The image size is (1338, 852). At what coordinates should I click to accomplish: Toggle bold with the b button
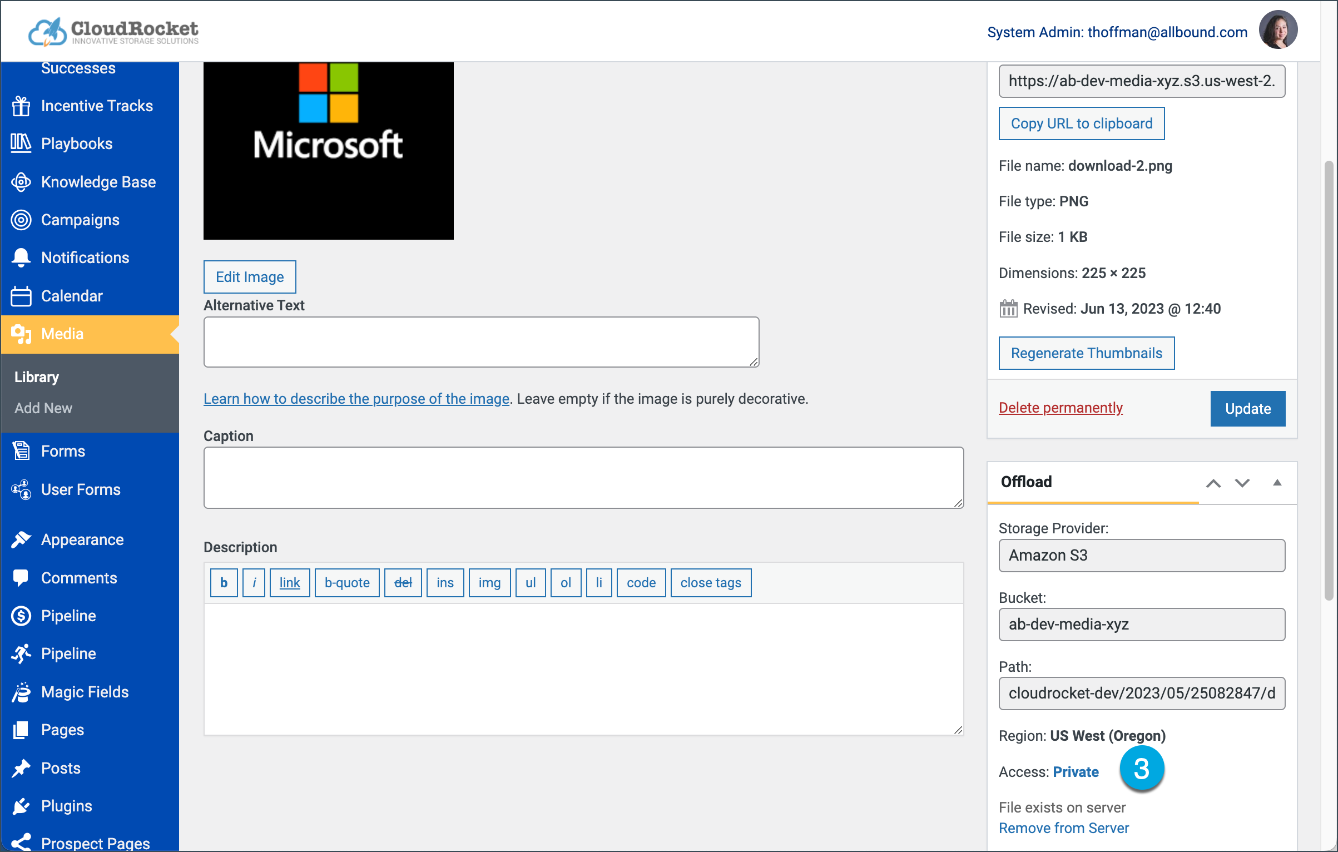click(224, 583)
